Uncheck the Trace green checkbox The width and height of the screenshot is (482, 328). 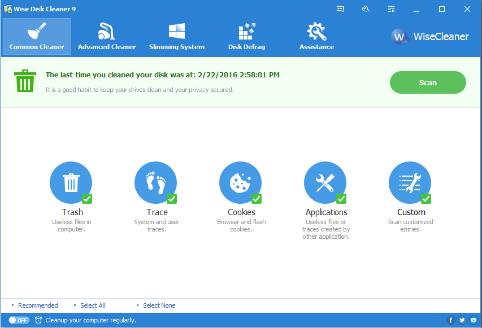point(172,199)
